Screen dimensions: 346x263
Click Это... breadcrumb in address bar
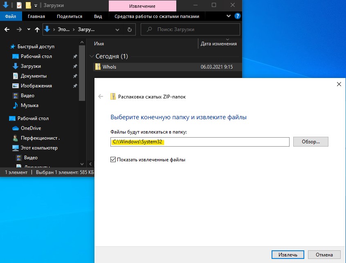[x=63, y=29]
